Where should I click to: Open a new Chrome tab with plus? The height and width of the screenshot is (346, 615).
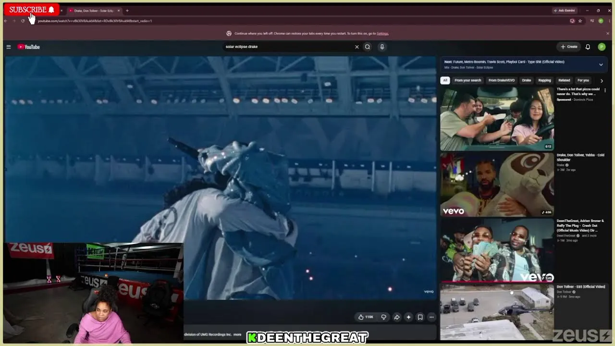pos(127,11)
